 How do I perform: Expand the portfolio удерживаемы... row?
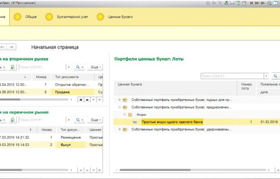point(119,129)
